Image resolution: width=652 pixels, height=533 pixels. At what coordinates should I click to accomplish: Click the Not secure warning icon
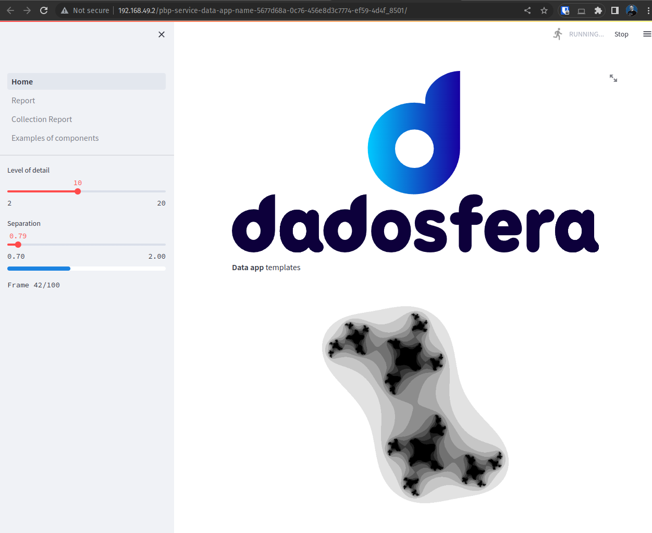[65, 10]
